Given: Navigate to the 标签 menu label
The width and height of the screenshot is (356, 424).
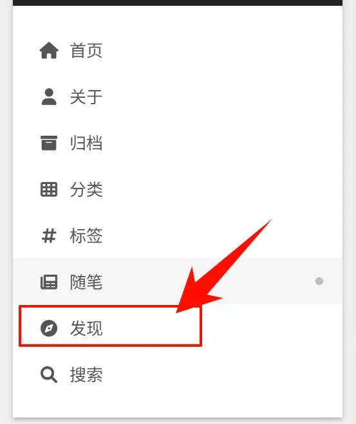Looking at the screenshot, I should [86, 235].
